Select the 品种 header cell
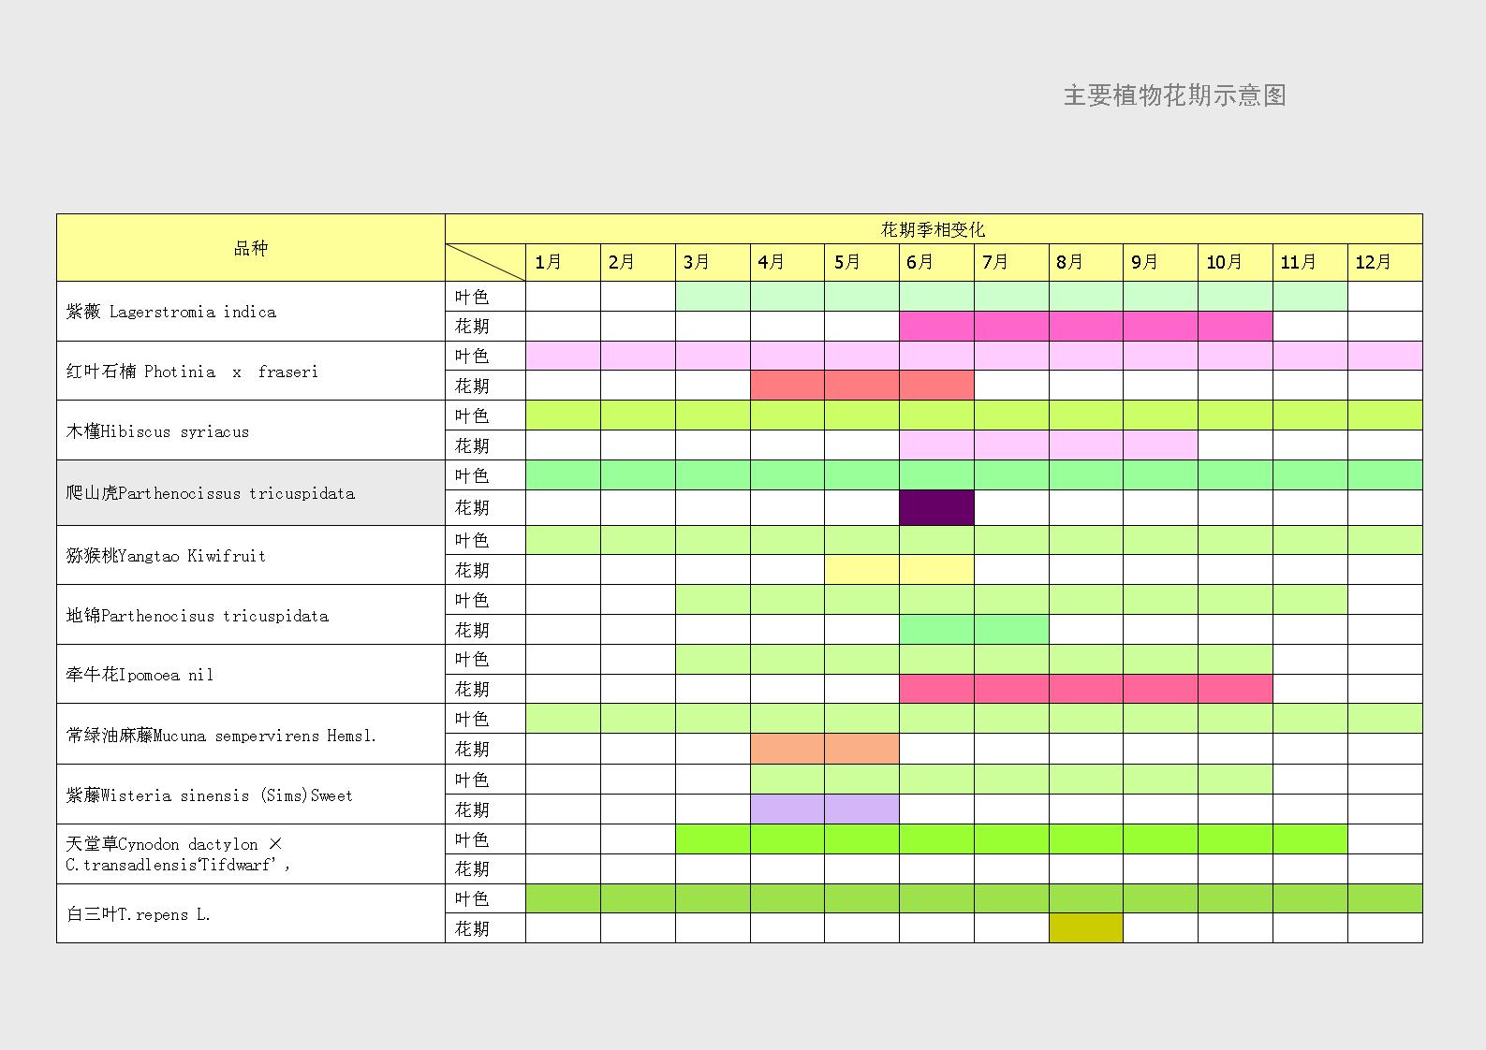The height and width of the screenshot is (1050, 1486). pos(250,248)
